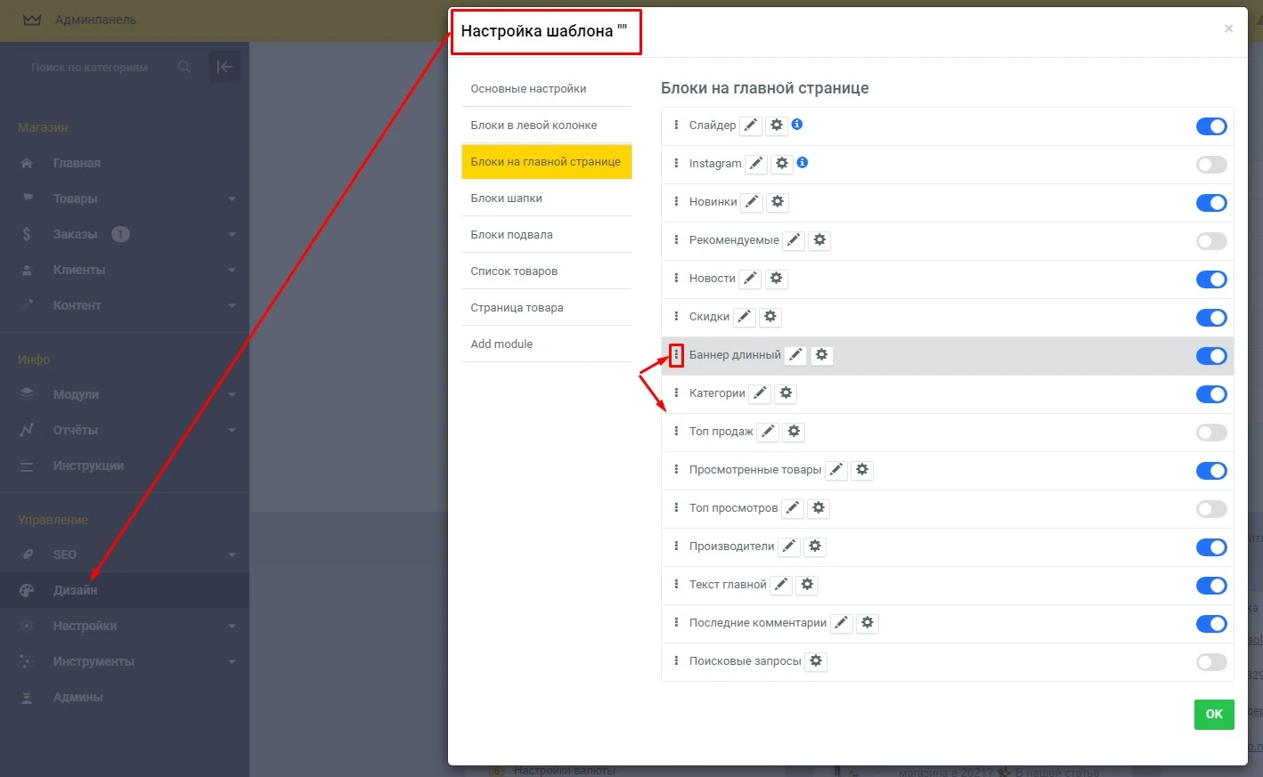Open gear settings for Рекомендуемые block
The image size is (1263, 777).
819,240
